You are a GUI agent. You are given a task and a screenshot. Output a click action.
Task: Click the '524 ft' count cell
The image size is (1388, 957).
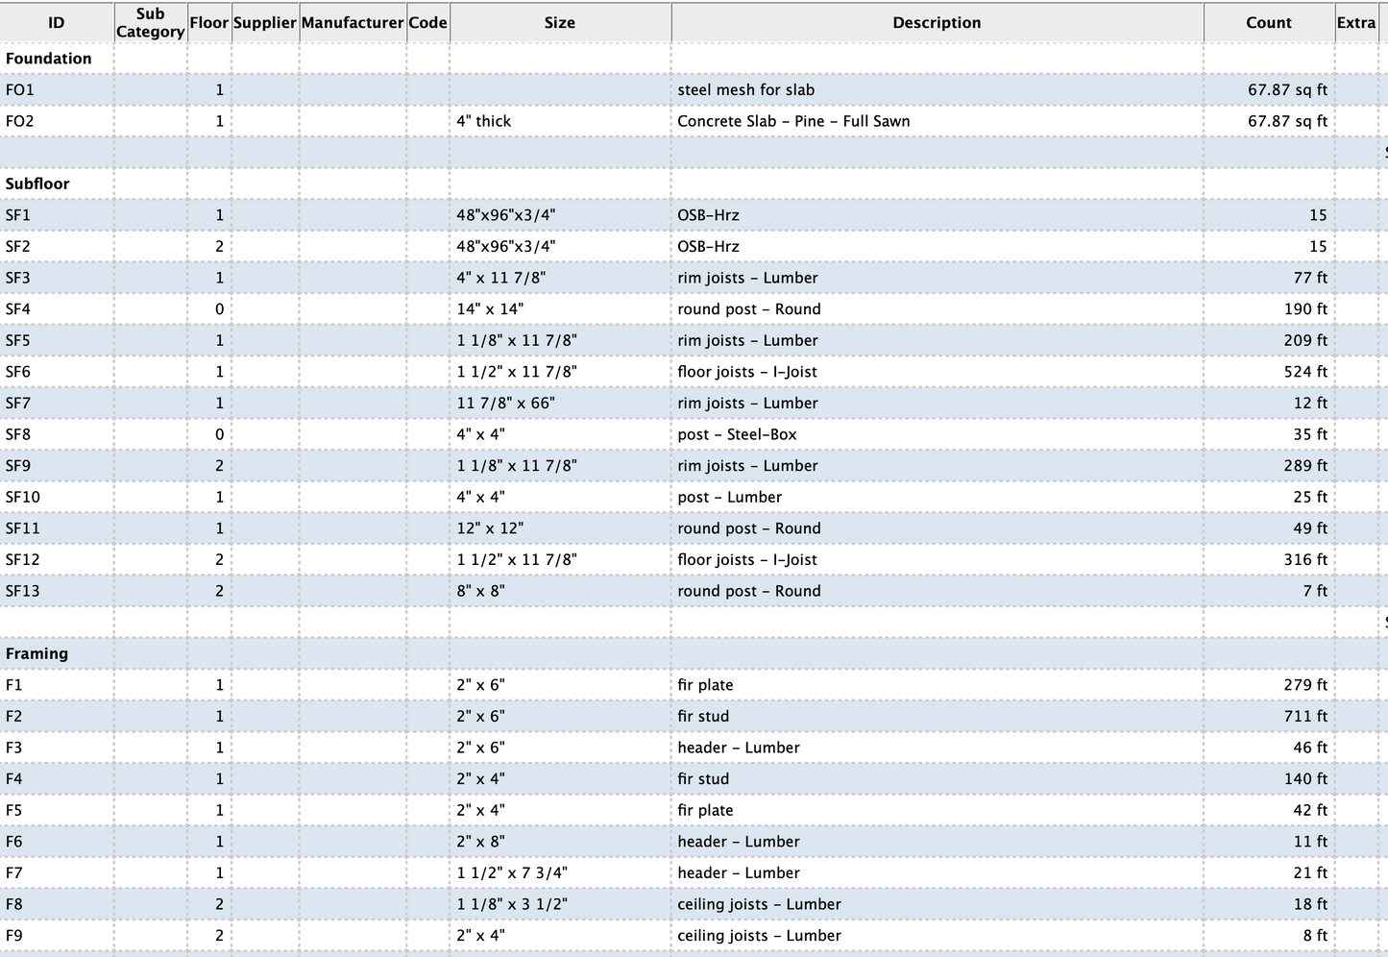1305,372
